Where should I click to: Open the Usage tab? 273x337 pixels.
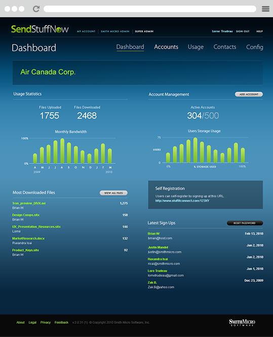(196, 47)
